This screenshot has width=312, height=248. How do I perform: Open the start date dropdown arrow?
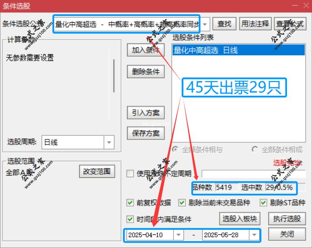pos(178,235)
